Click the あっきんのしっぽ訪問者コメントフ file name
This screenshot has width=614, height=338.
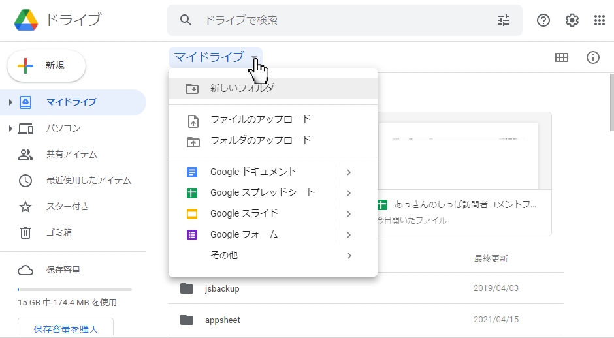pyautogui.click(x=465, y=205)
